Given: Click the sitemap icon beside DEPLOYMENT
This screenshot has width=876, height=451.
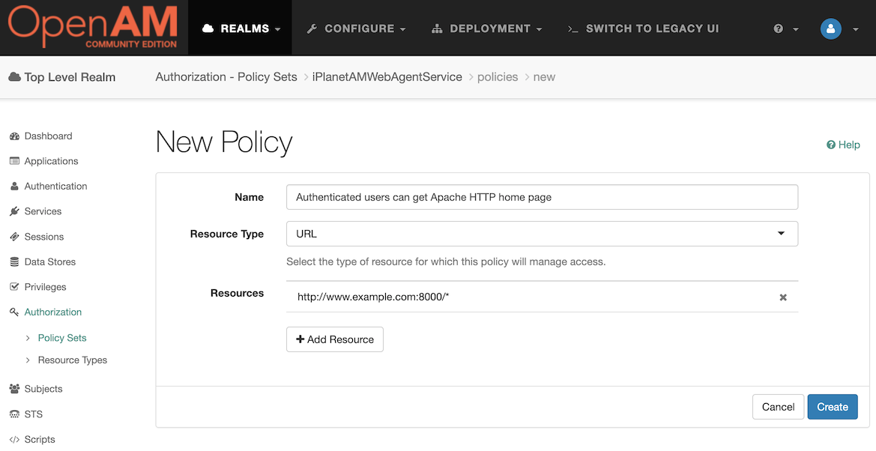Looking at the screenshot, I should tap(437, 28).
